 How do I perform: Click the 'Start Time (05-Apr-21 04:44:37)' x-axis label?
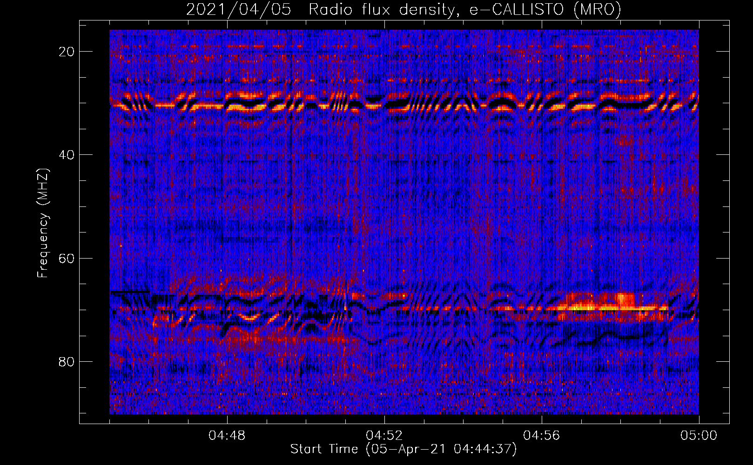point(403,449)
